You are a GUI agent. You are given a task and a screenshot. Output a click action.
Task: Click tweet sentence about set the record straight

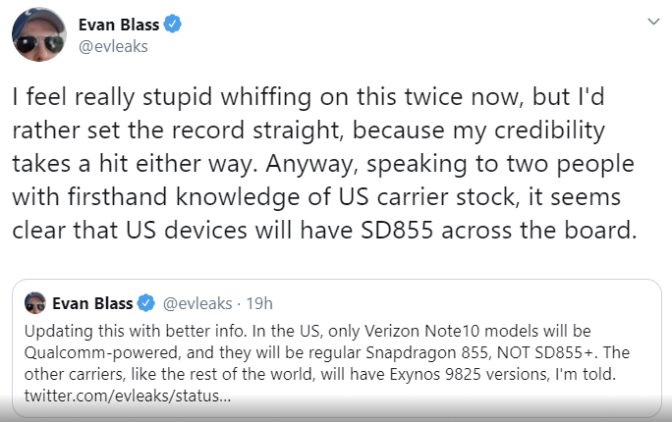(309, 130)
